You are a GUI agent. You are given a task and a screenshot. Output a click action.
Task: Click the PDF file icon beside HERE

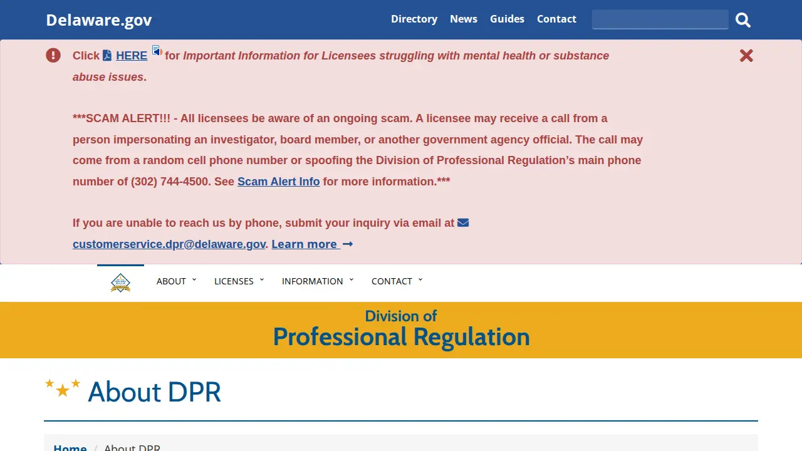pos(107,56)
